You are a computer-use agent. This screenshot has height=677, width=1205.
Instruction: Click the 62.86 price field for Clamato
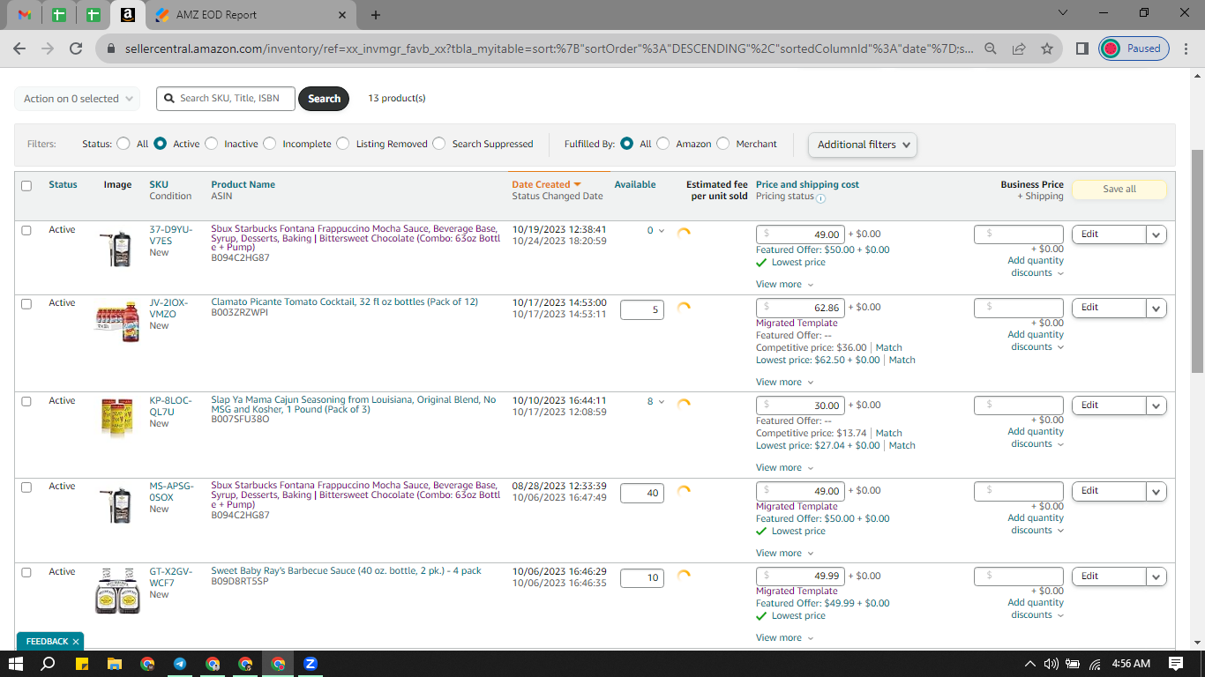click(x=800, y=308)
